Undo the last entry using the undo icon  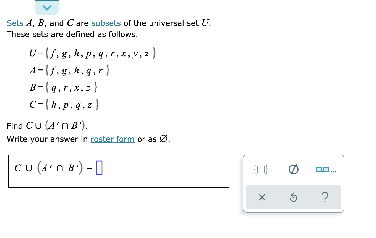(294, 197)
